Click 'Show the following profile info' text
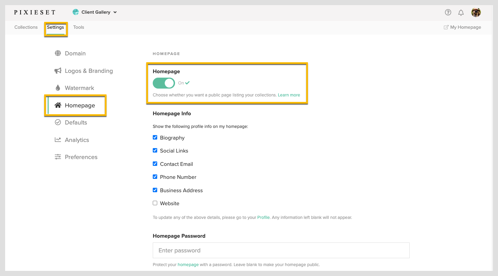This screenshot has height=276, width=498. click(x=200, y=127)
